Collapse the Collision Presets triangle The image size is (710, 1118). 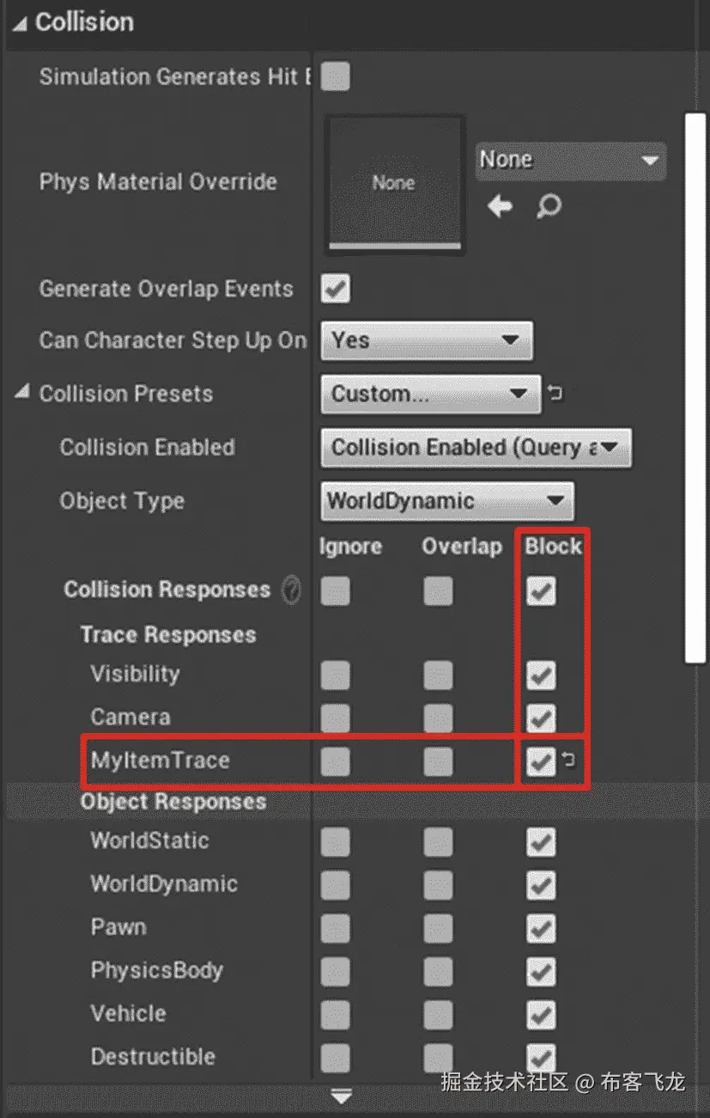(x=21, y=394)
